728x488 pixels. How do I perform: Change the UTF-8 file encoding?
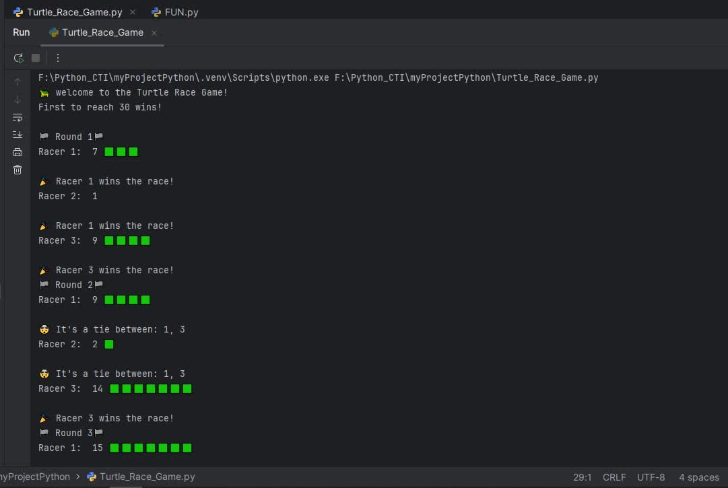point(651,477)
